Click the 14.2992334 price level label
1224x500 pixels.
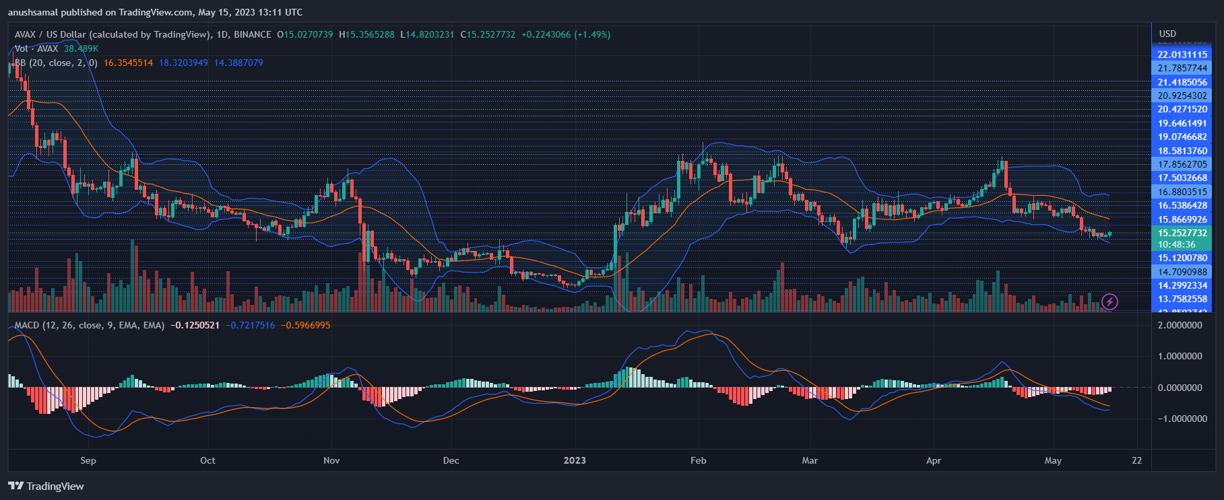pyautogui.click(x=1182, y=285)
